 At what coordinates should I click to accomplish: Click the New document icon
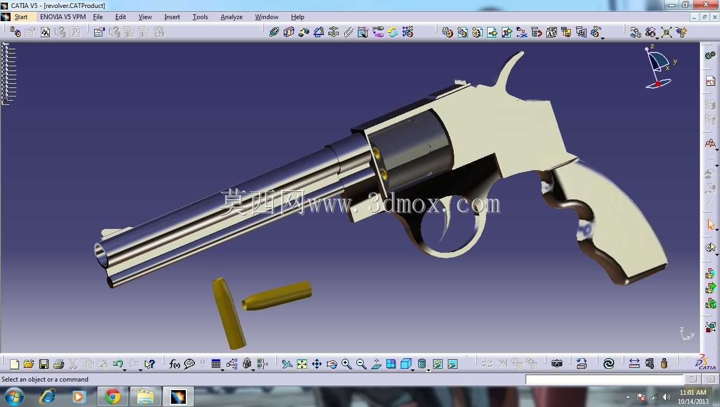[x=14, y=364]
